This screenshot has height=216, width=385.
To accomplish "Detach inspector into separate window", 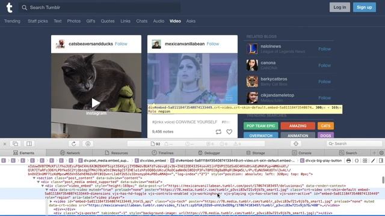I will (x=16, y=144).
